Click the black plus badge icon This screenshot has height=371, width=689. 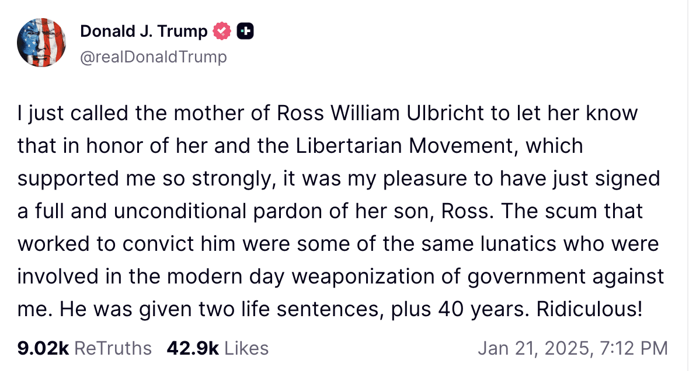tap(245, 32)
